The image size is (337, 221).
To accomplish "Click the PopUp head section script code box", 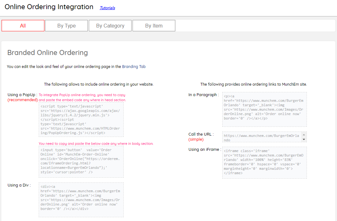I will pyautogui.click(x=81, y=120).
